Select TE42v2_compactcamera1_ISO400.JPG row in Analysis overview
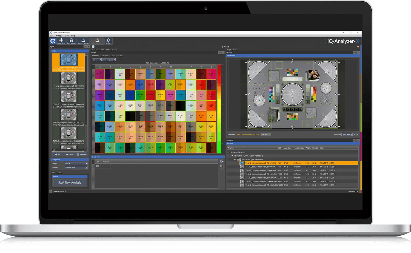This screenshot has width=411, height=253. [x=299, y=167]
